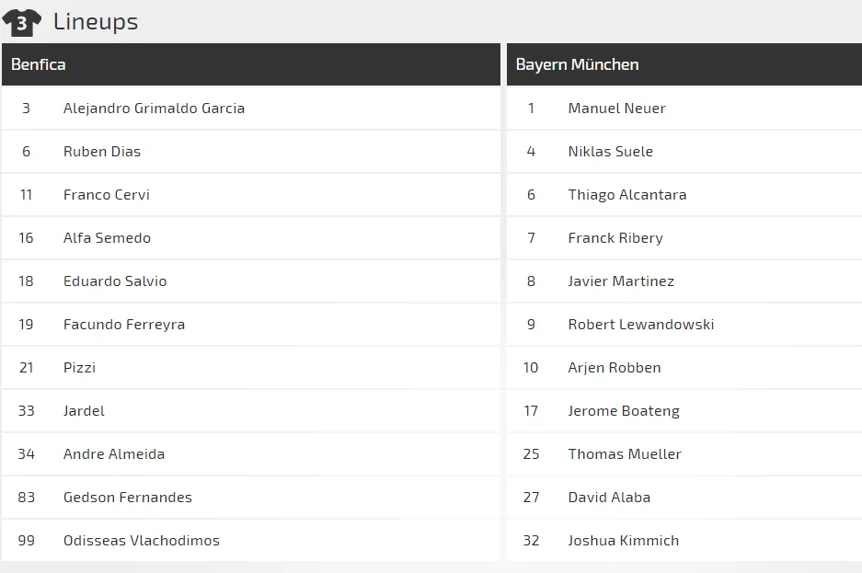Viewport: 862px width, 573px height.
Task: Open Gedson Fernandes player details
Action: (x=127, y=497)
